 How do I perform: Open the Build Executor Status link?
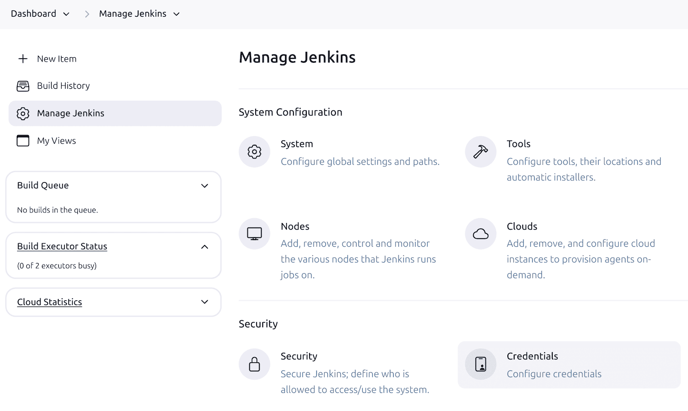point(62,246)
